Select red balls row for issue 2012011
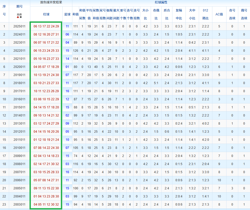The height and width of the screenshot is (210, 250). point(46,132)
